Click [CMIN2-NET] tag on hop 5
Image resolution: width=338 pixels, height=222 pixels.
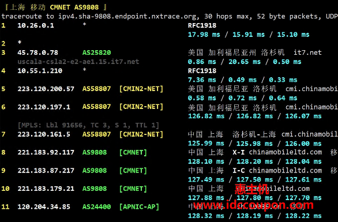(x=141, y=89)
